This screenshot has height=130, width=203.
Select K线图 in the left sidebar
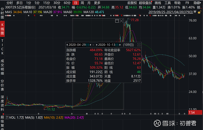pos(2,29)
